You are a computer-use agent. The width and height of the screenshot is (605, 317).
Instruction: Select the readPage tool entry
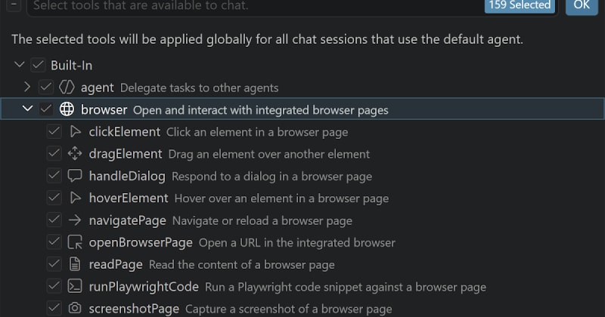point(116,265)
